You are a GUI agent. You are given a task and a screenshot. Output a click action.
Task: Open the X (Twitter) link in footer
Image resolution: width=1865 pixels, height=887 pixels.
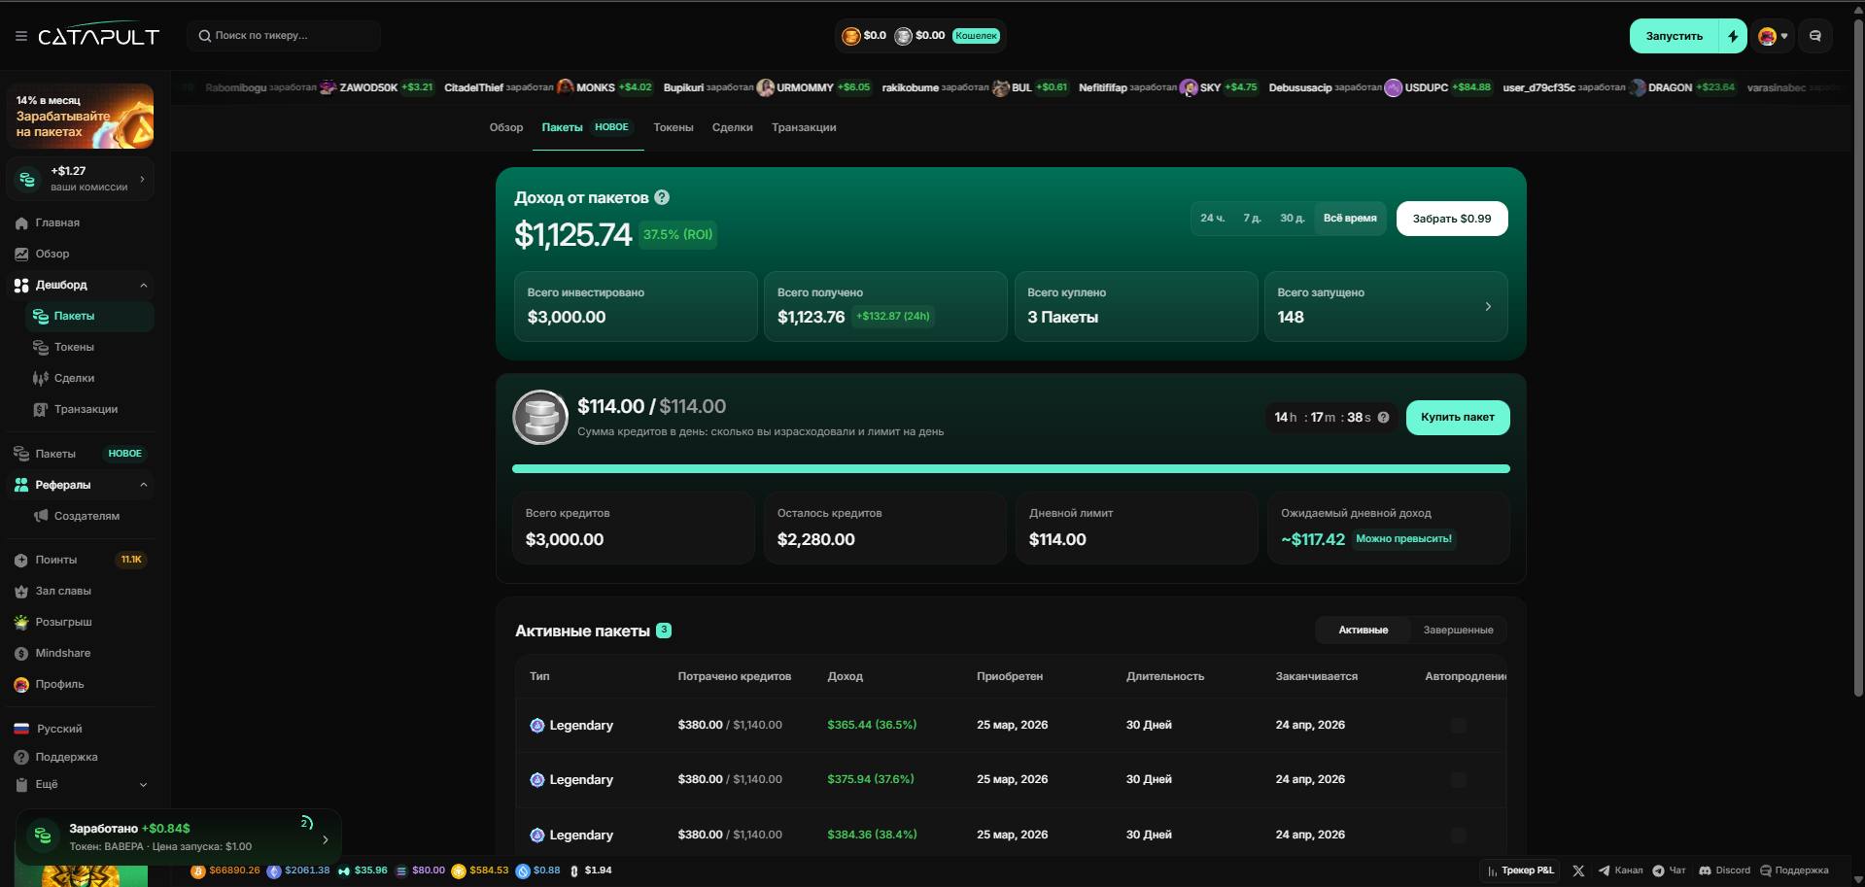1578,870
